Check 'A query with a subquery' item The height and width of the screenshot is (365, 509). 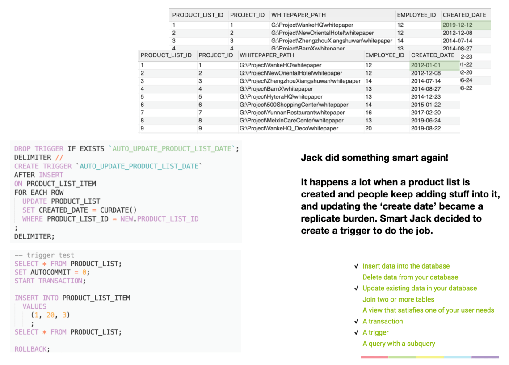pos(399,344)
